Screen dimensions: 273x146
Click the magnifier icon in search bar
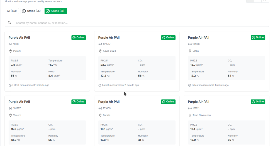point(9,23)
